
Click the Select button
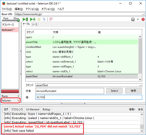tap(114, 91)
